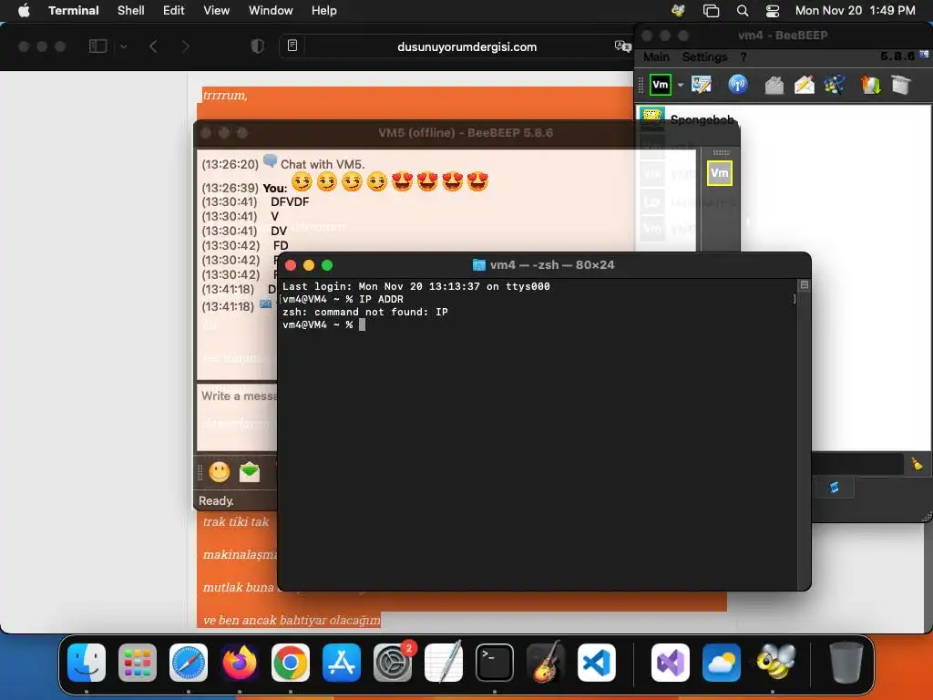The width and height of the screenshot is (933, 700).
Task: Open the Edit menu in the menu bar
Action: coord(174,11)
